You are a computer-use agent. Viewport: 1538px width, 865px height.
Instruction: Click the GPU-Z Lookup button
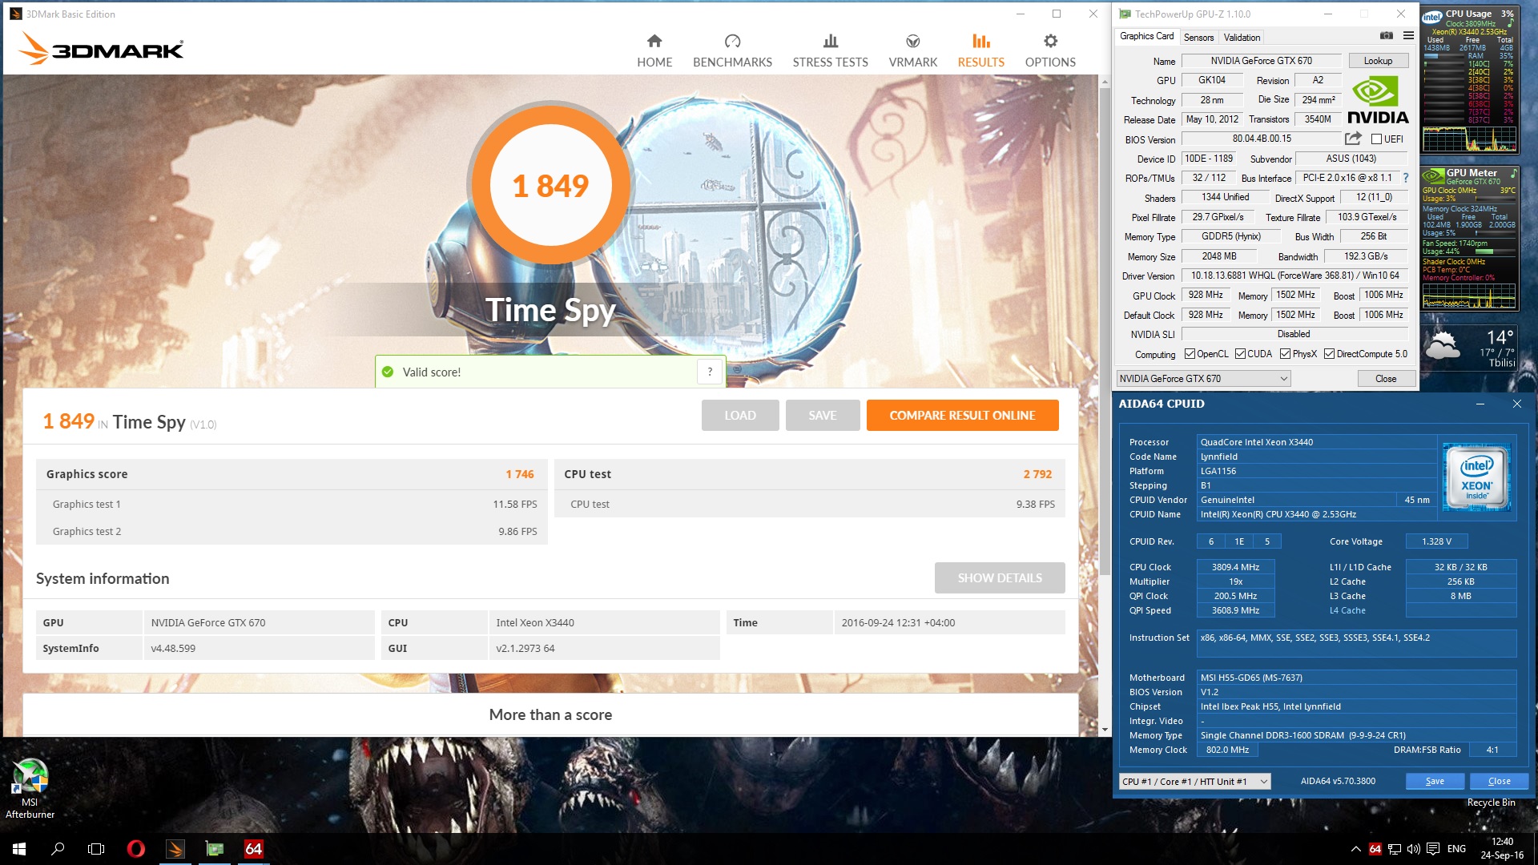tap(1378, 61)
